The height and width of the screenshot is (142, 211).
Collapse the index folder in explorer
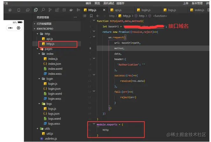click(x=39, y=54)
